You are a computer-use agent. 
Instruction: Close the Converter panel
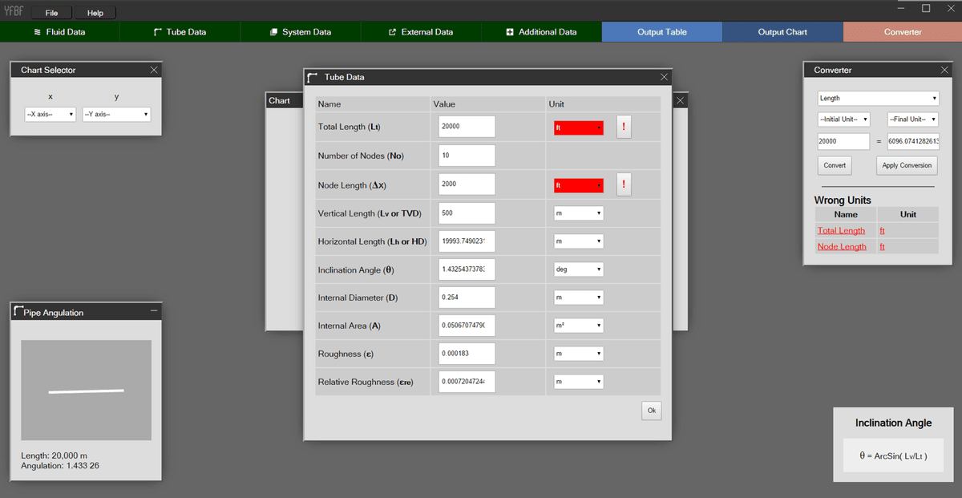tap(944, 70)
